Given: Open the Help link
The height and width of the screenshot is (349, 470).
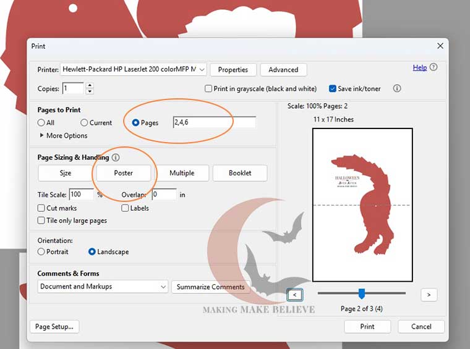Looking at the screenshot, I should (x=420, y=68).
